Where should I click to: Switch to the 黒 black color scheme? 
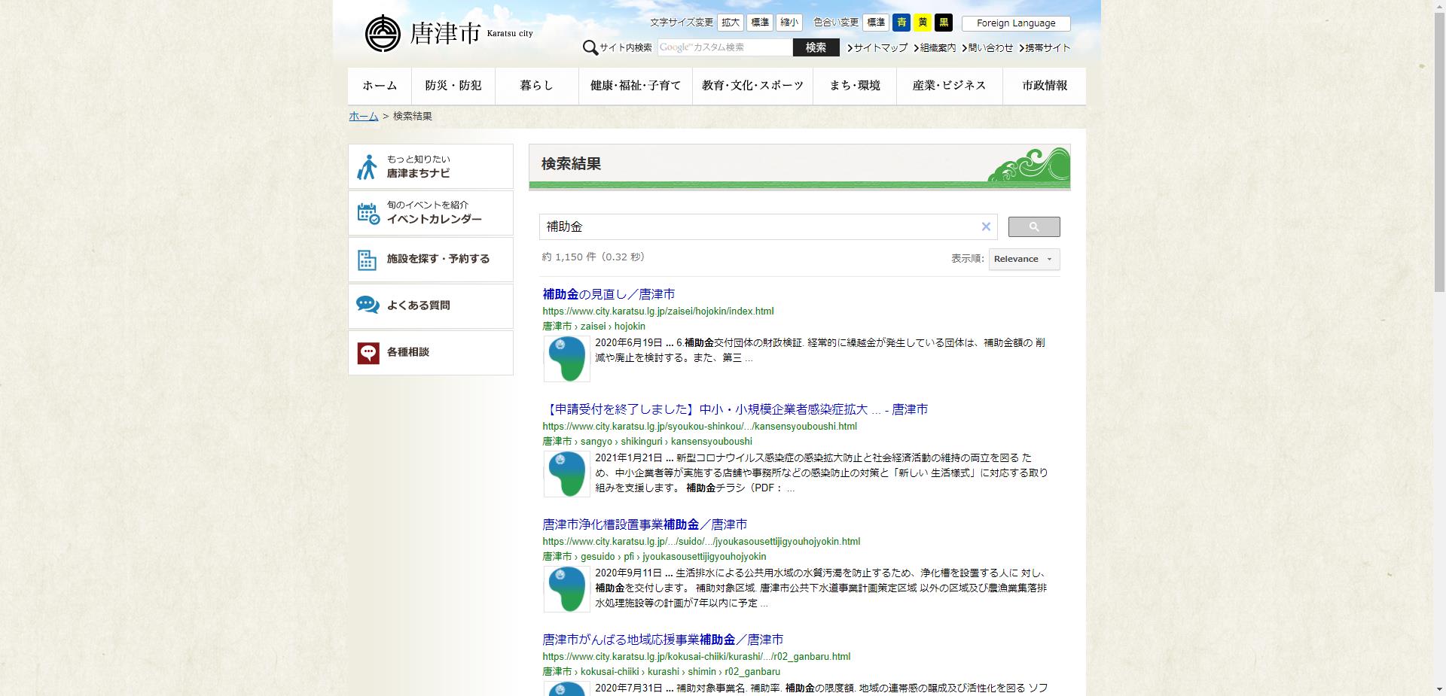tap(943, 23)
